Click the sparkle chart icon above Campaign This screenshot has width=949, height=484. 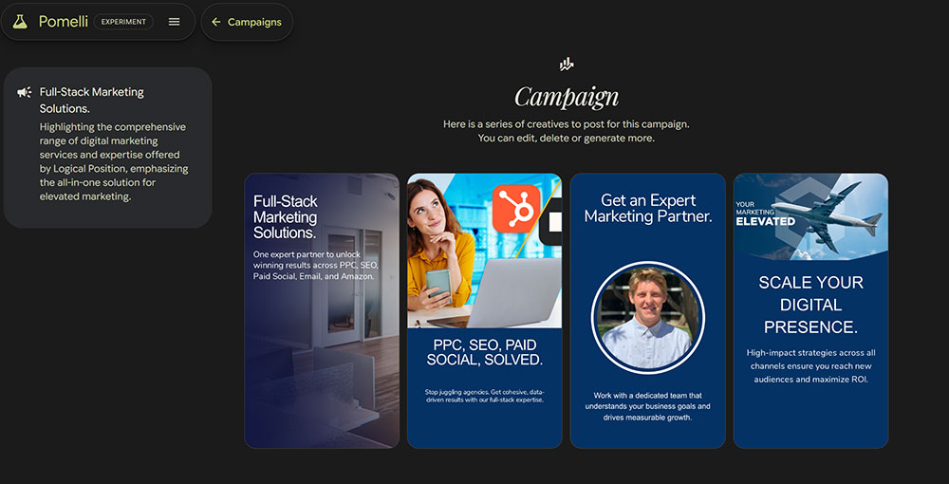(567, 65)
